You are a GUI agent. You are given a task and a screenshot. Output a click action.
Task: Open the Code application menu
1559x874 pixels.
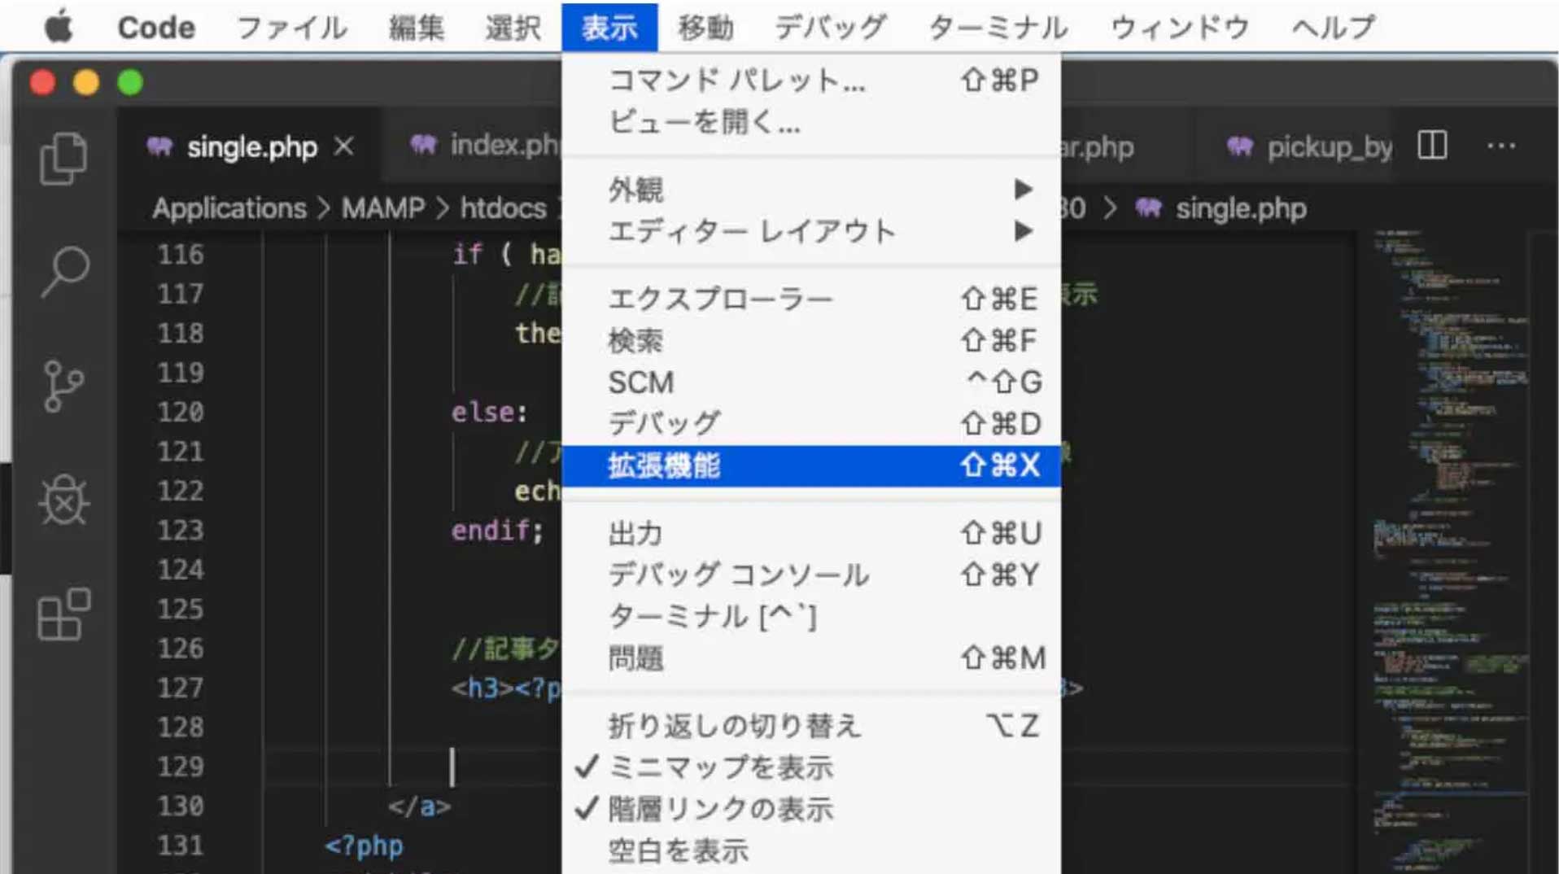156,28
